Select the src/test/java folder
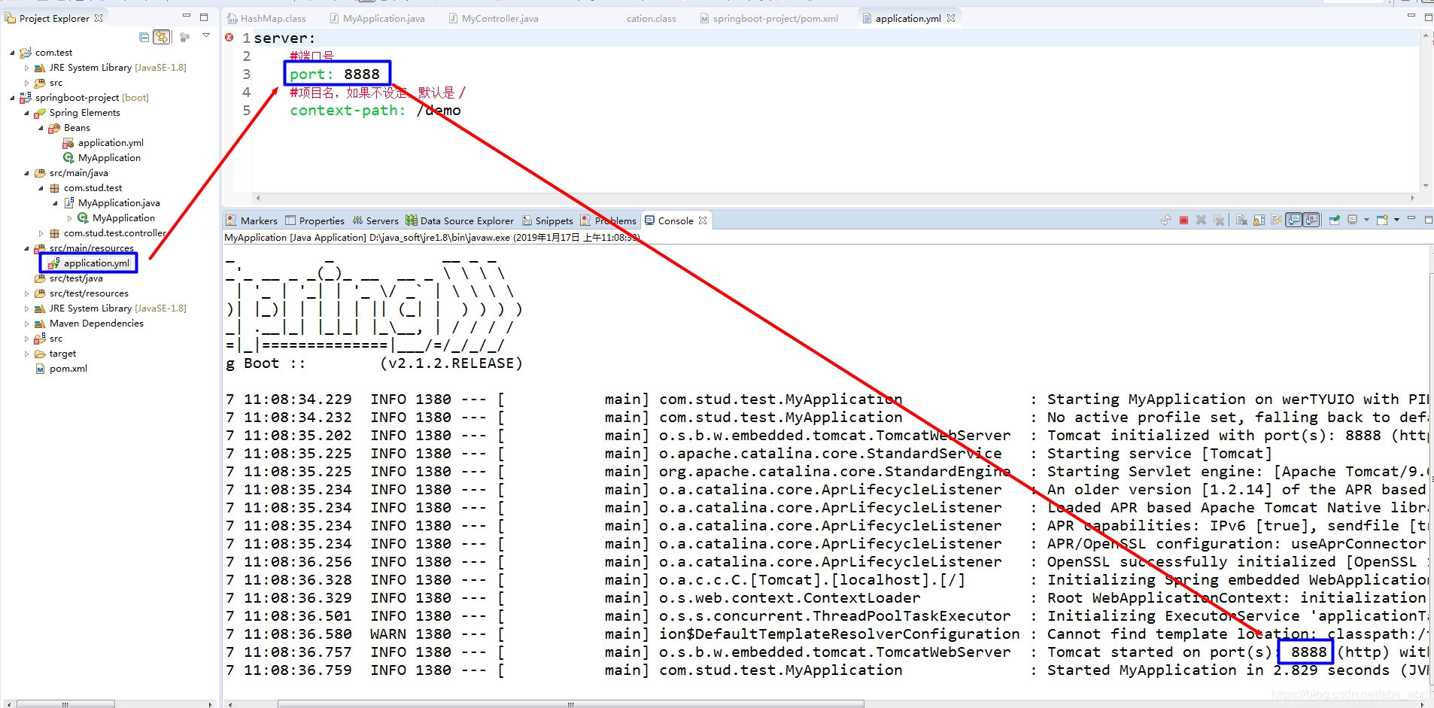Viewport: 1434px width, 708px height. [x=68, y=278]
